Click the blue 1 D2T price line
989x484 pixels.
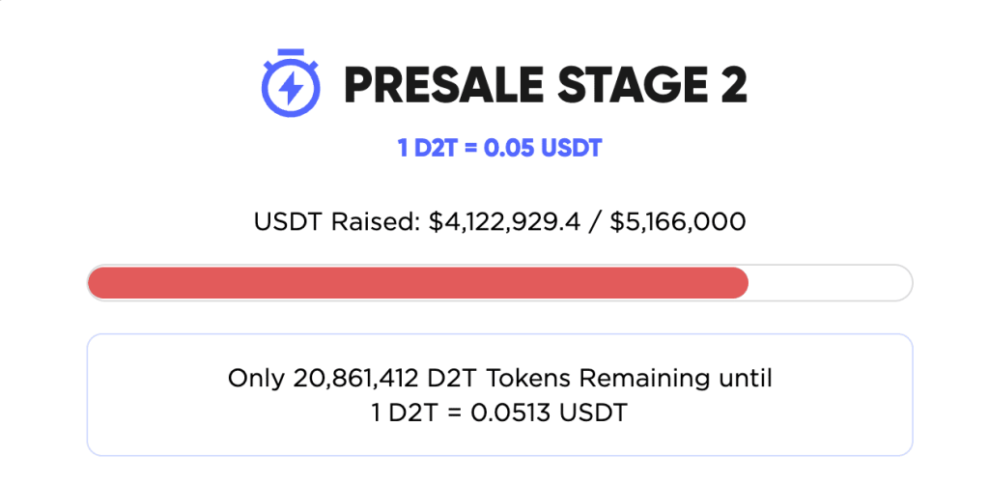coord(499,149)
